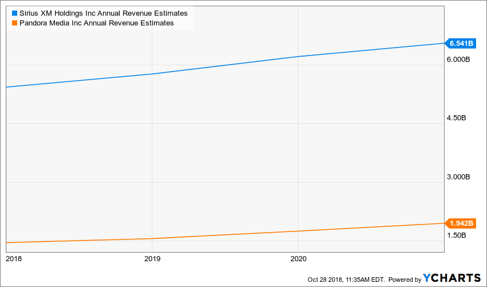Click the 'Powered by' text
This screenshot has width=487, height=287.
tap(405, 280)
